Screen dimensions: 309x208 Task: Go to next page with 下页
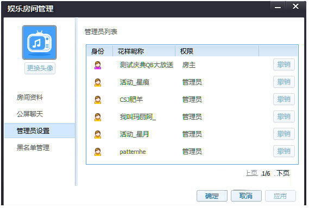tap(283, 173)
